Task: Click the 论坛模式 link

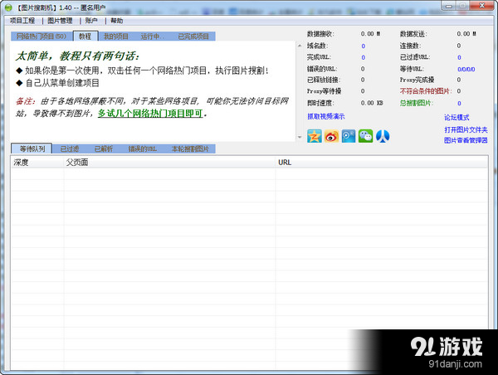Action: tap(456, 118)
